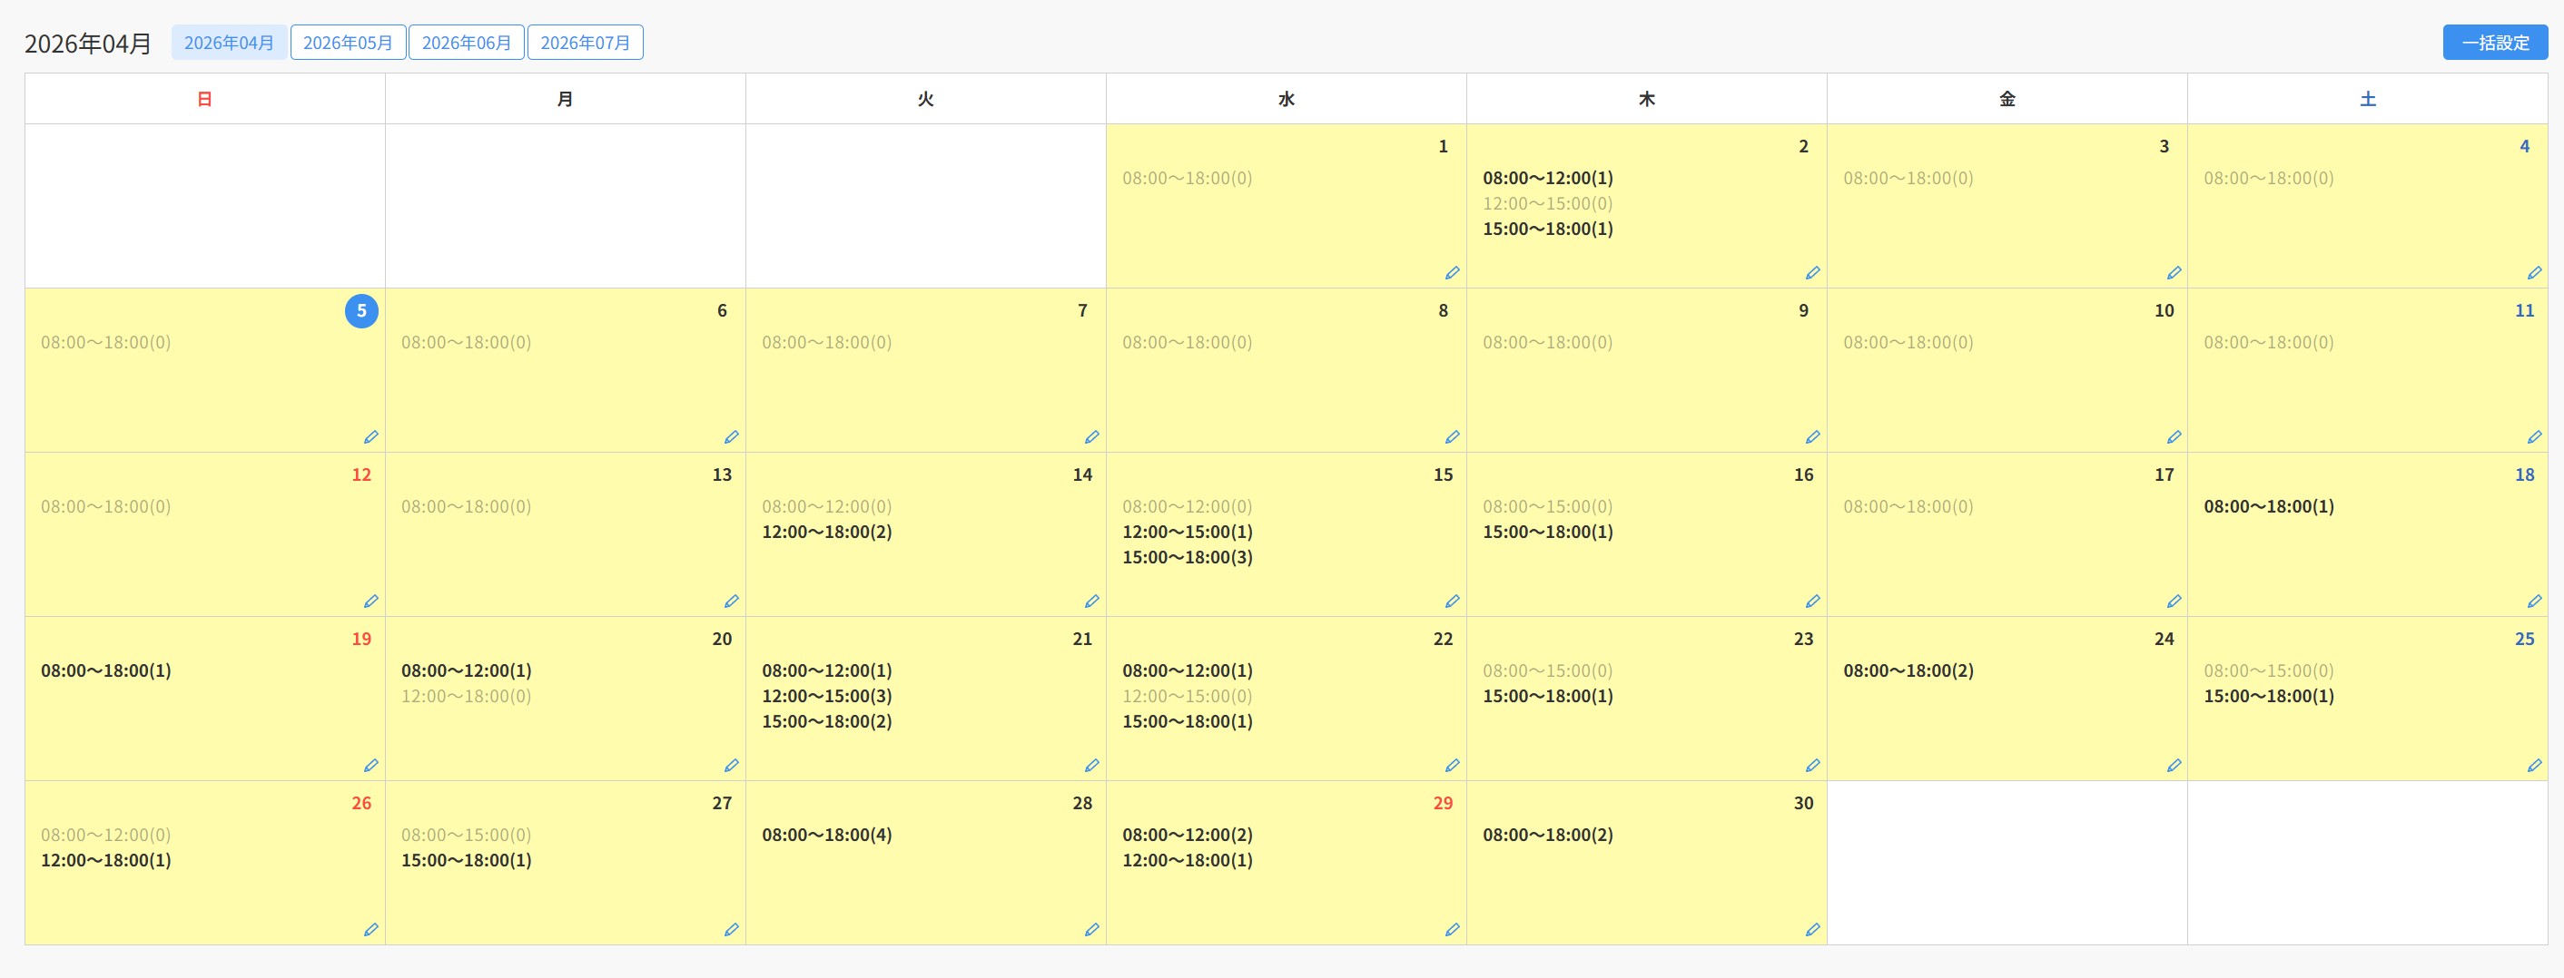This screenshot has height=978, width=2564.
Task: Click the pencil icon for April 26
Action: (x=370, y=929)
